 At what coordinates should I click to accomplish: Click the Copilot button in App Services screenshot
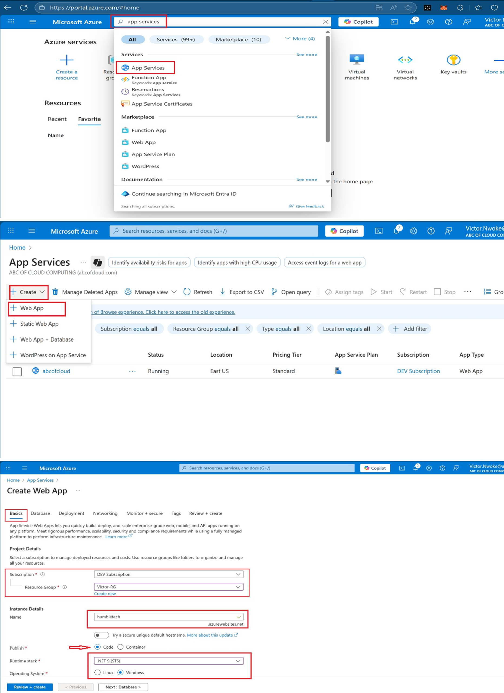click(x=344, y=231)
